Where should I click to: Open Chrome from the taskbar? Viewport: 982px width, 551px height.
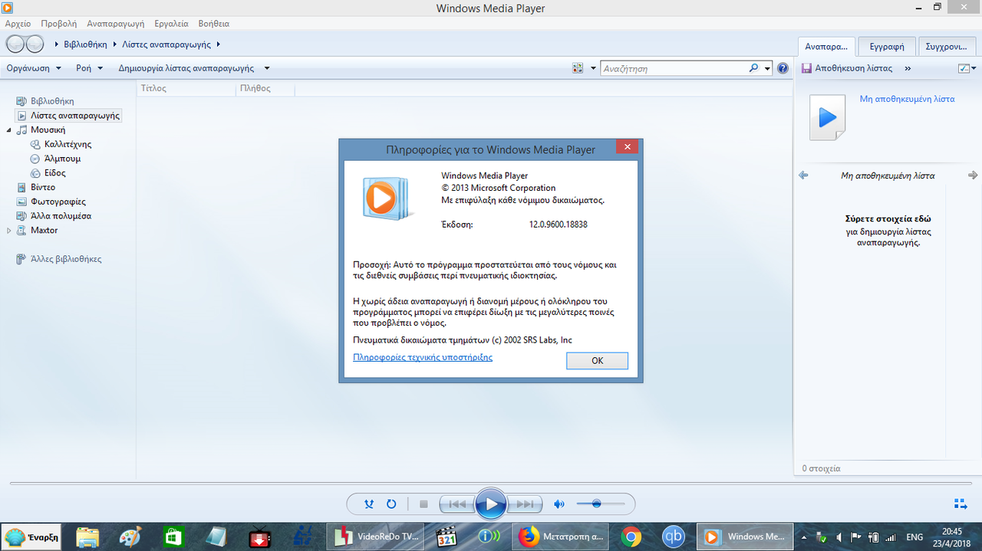tap(631, 536)
